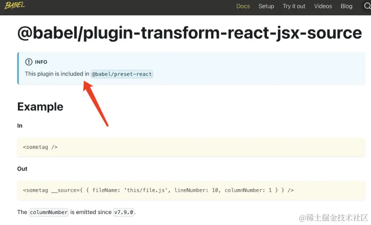The height and width of the screenshot is (225, 371).
Task: Click "This plugin is included in" text
Action: [57, 74]
